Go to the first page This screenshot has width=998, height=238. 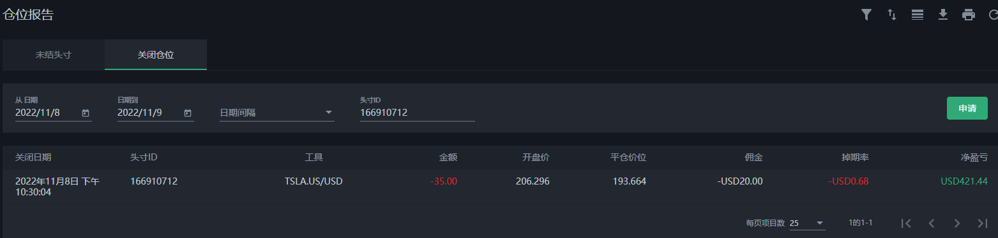click(x=905, y=223)
